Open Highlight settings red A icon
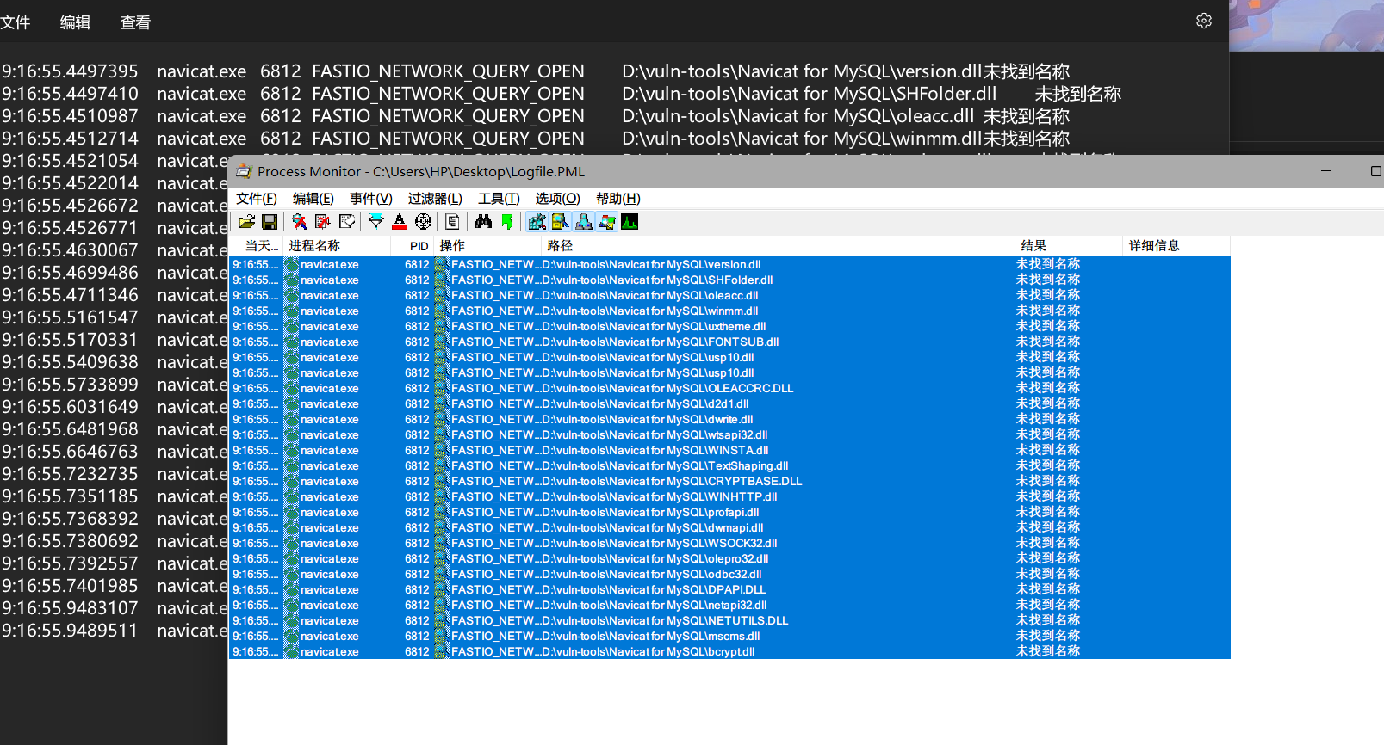1384x745 pixels. pos(400,222)
